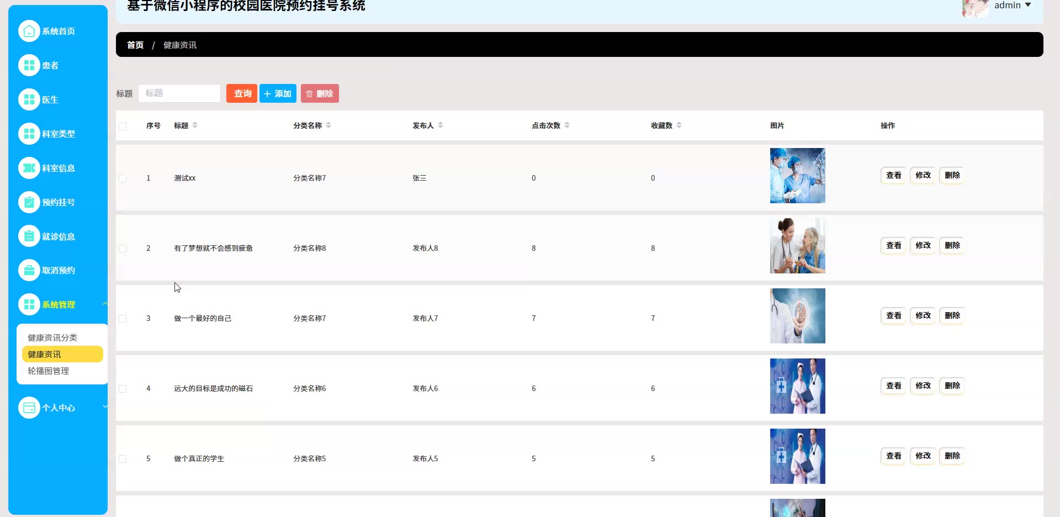Click the 张三 publisher cell
Image resolution: width=1060 pixels, height=517 pixels.
tap(420, 178)
